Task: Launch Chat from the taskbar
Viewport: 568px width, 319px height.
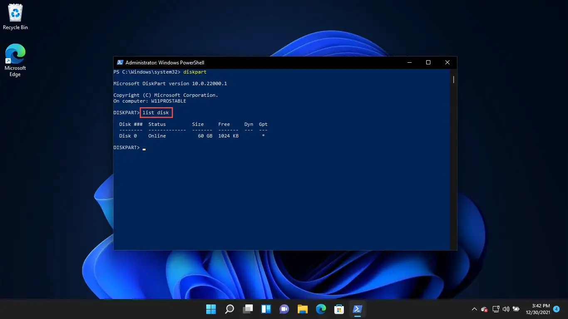Action: click(x=284, y=309)
